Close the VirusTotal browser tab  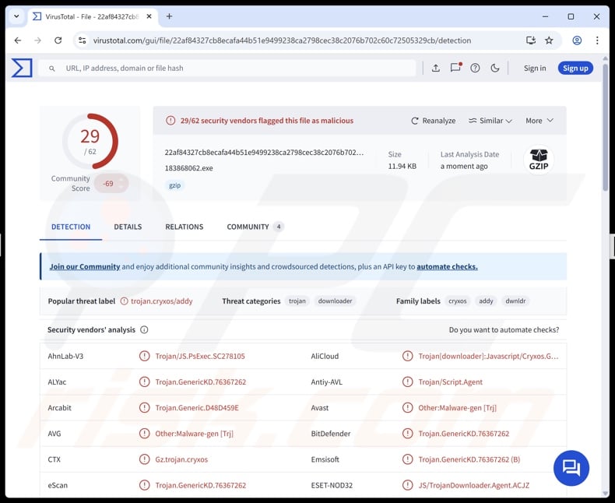coord(149,16)
